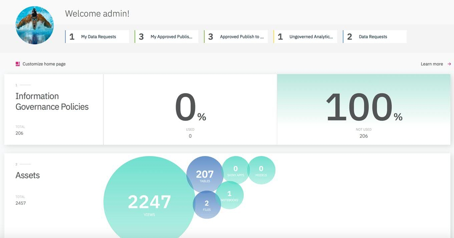Open the My Approved Publish card
The height and width of the screenshot is (238, 454).
click(x=166, y=36)
